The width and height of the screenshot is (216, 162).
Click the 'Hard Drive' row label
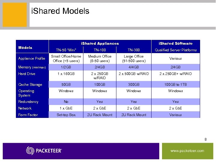27,74
